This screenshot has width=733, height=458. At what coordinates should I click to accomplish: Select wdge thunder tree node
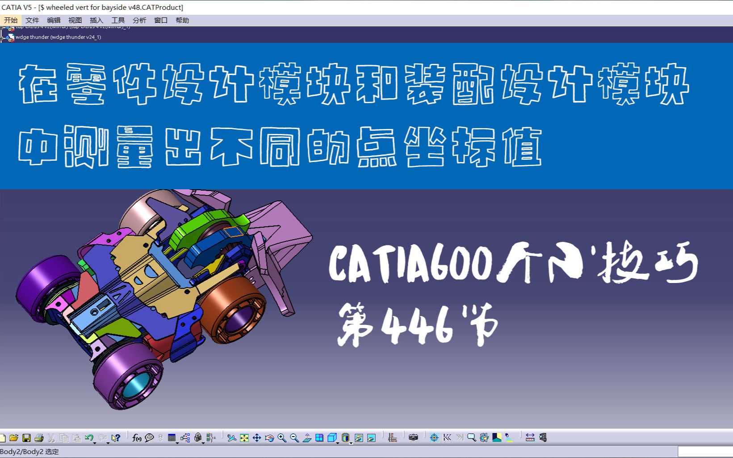pyautogui.click(x=58, y=37)
